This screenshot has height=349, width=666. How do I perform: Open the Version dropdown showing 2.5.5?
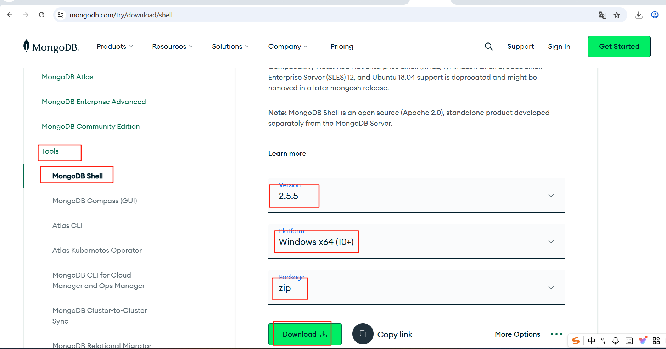pos(416,196)
